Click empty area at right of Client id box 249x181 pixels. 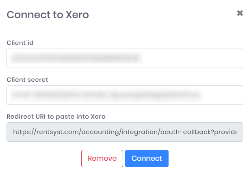195,58
